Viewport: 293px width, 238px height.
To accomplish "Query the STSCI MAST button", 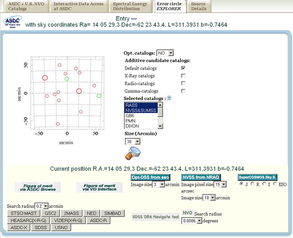I will [x=23, y=214].
